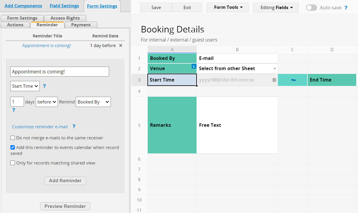Click the Add Reminder button

(65, 181)
